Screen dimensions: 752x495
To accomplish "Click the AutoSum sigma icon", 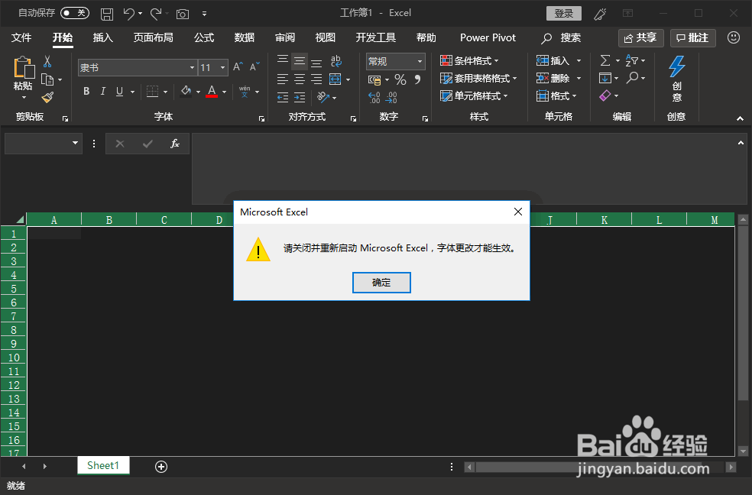I will coord(605,60).
